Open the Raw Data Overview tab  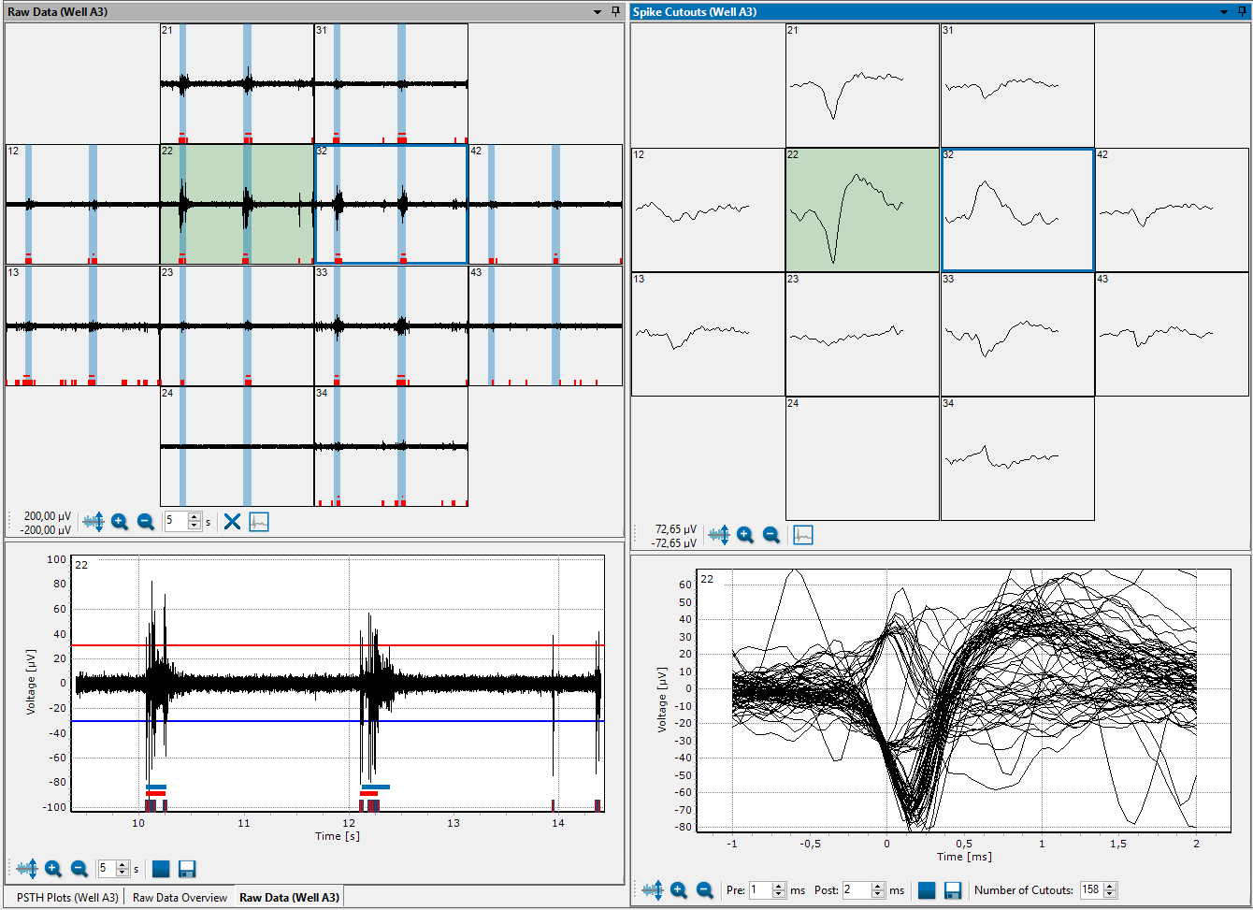coord(180,896)
